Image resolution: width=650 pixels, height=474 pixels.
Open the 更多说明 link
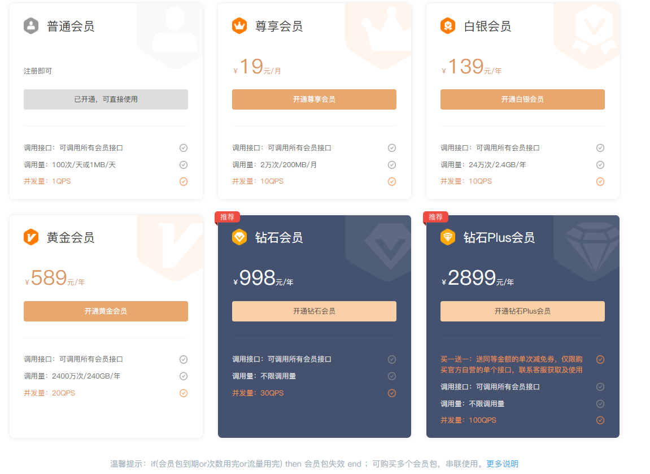502,464
